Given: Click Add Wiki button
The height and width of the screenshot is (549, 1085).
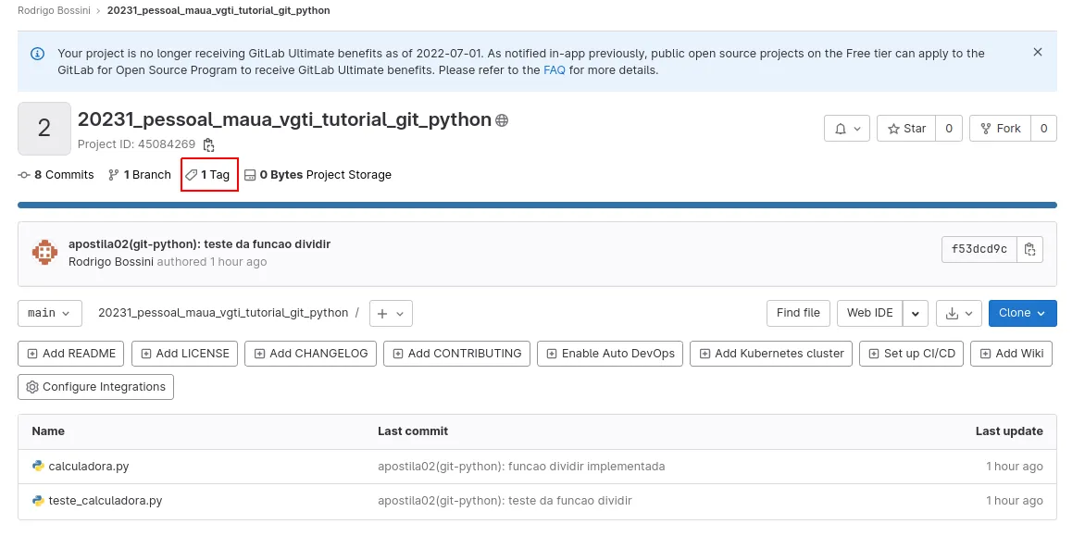Looking at the screenshot, I should click(x=1012, y=354).
